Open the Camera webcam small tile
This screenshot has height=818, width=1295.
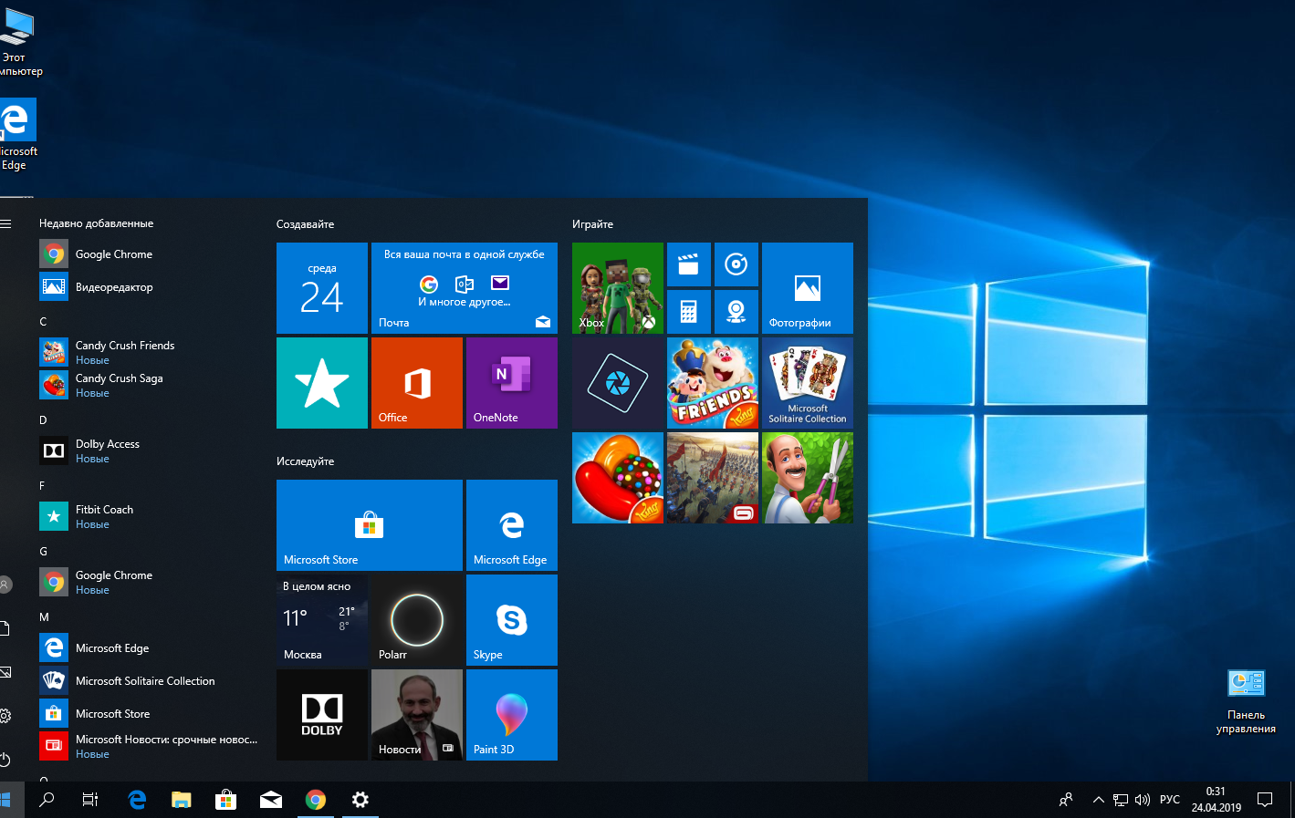pos(736,312)
